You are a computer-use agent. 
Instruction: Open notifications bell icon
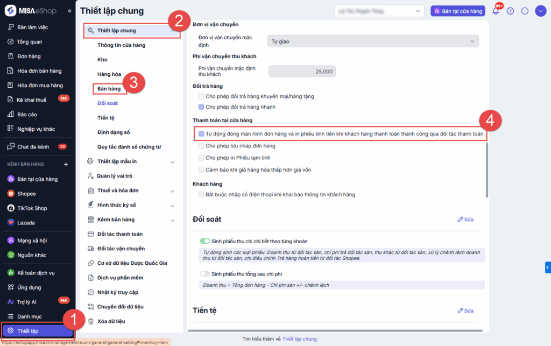coord(496,11)
